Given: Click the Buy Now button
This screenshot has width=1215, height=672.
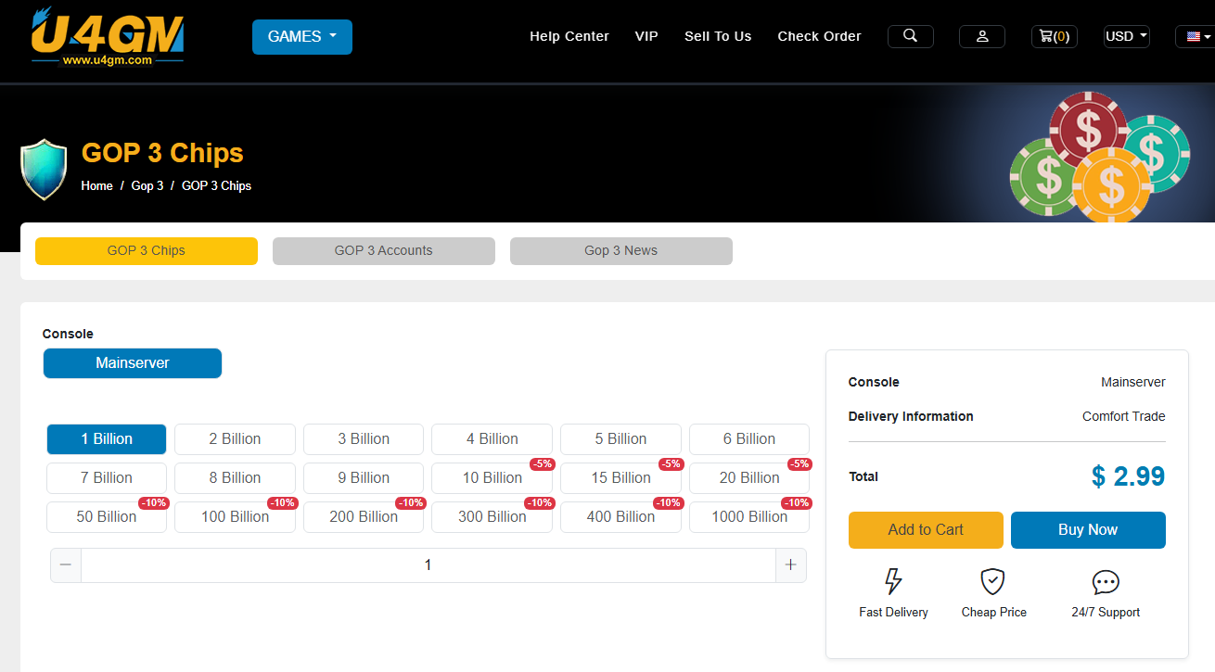Looking at the screenshot, I should 1087,530.
